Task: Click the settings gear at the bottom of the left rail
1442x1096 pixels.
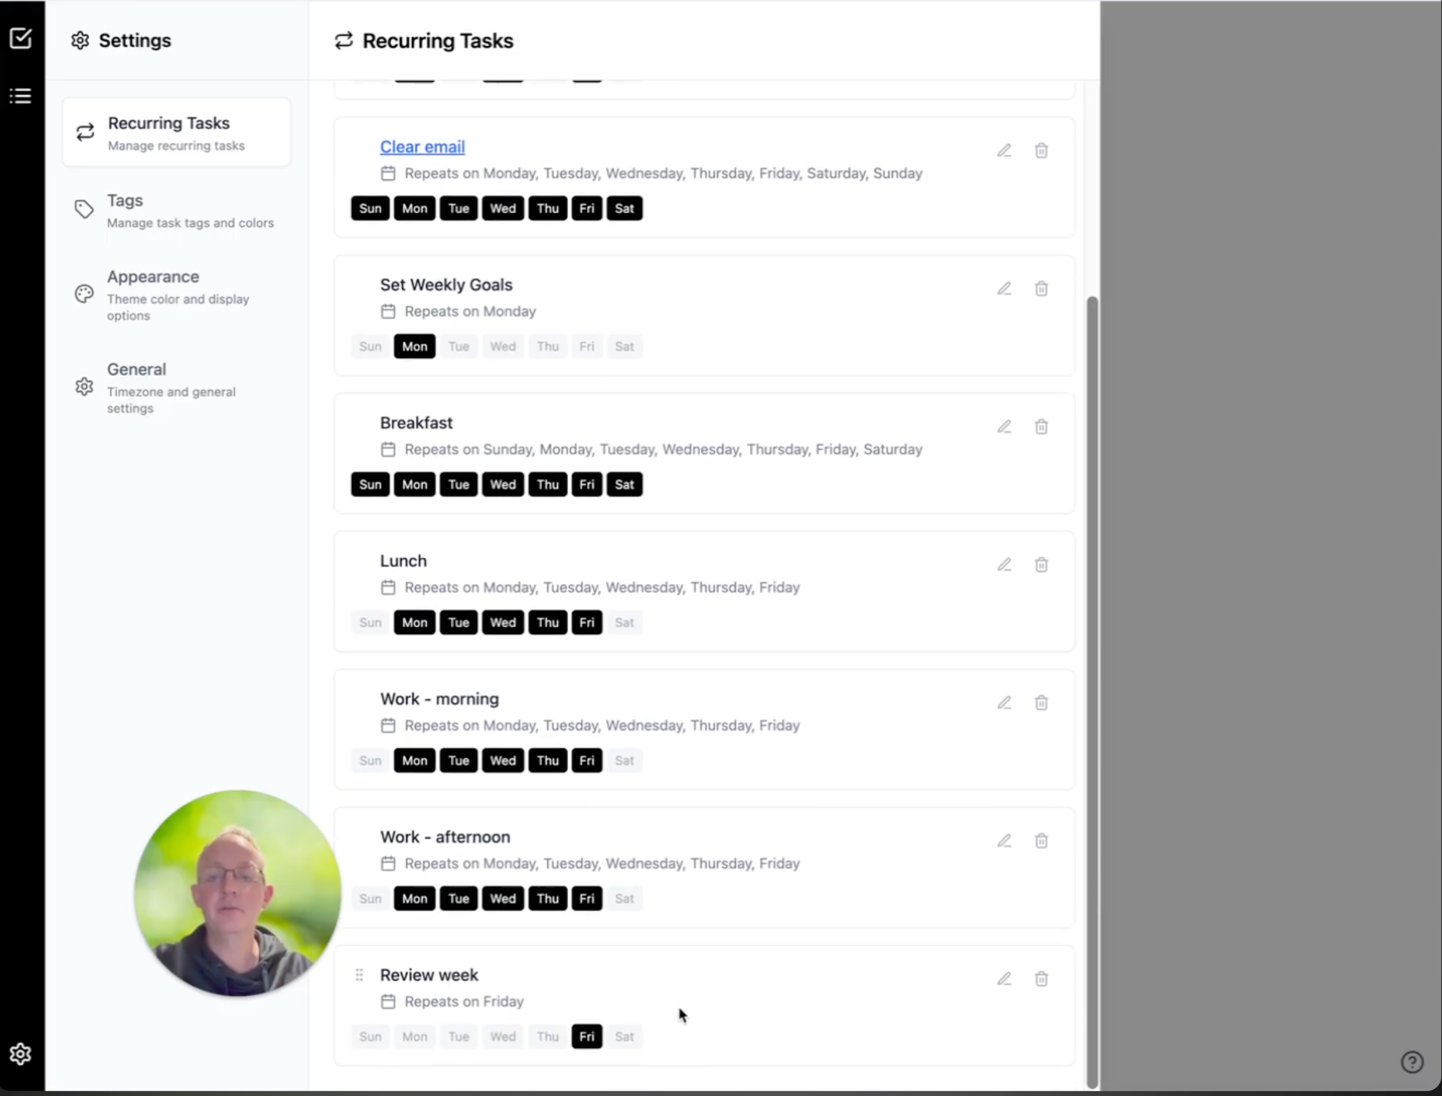Action: point(21,1054)
